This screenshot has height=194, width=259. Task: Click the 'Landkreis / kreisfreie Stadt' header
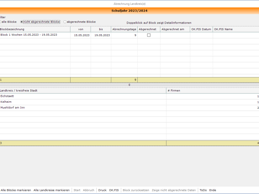pos(83,90)
